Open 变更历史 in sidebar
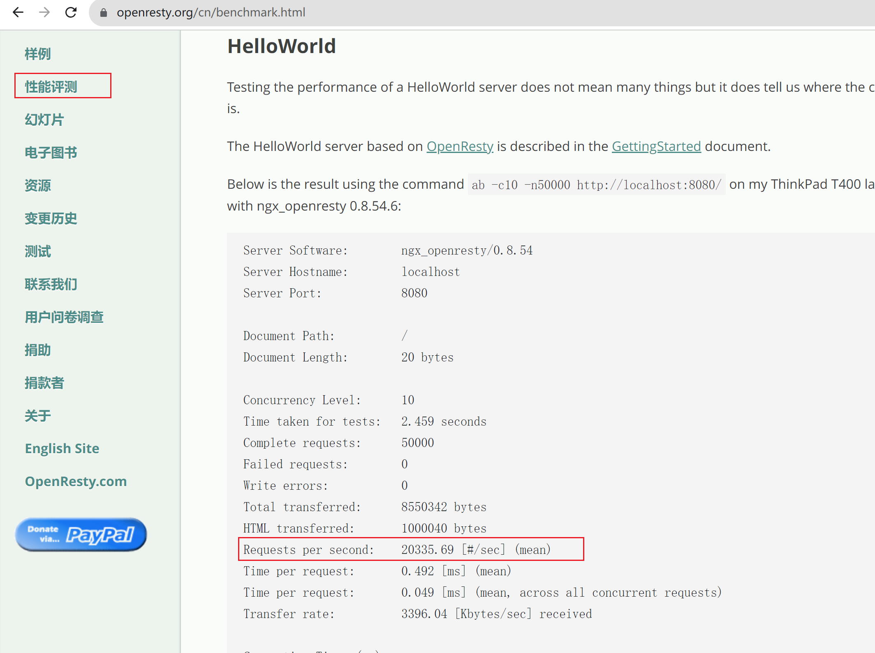The height and width of the screenshot is (653, 875). (x=51, y=218)
